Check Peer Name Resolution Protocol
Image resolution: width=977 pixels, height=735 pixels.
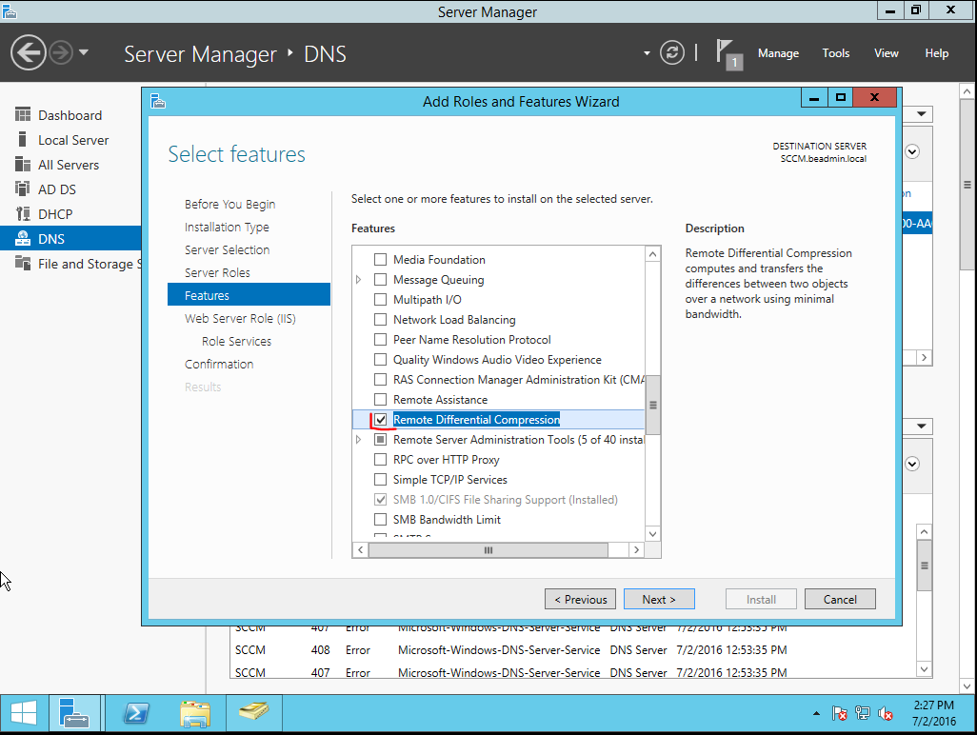click(x=380, y=339)
